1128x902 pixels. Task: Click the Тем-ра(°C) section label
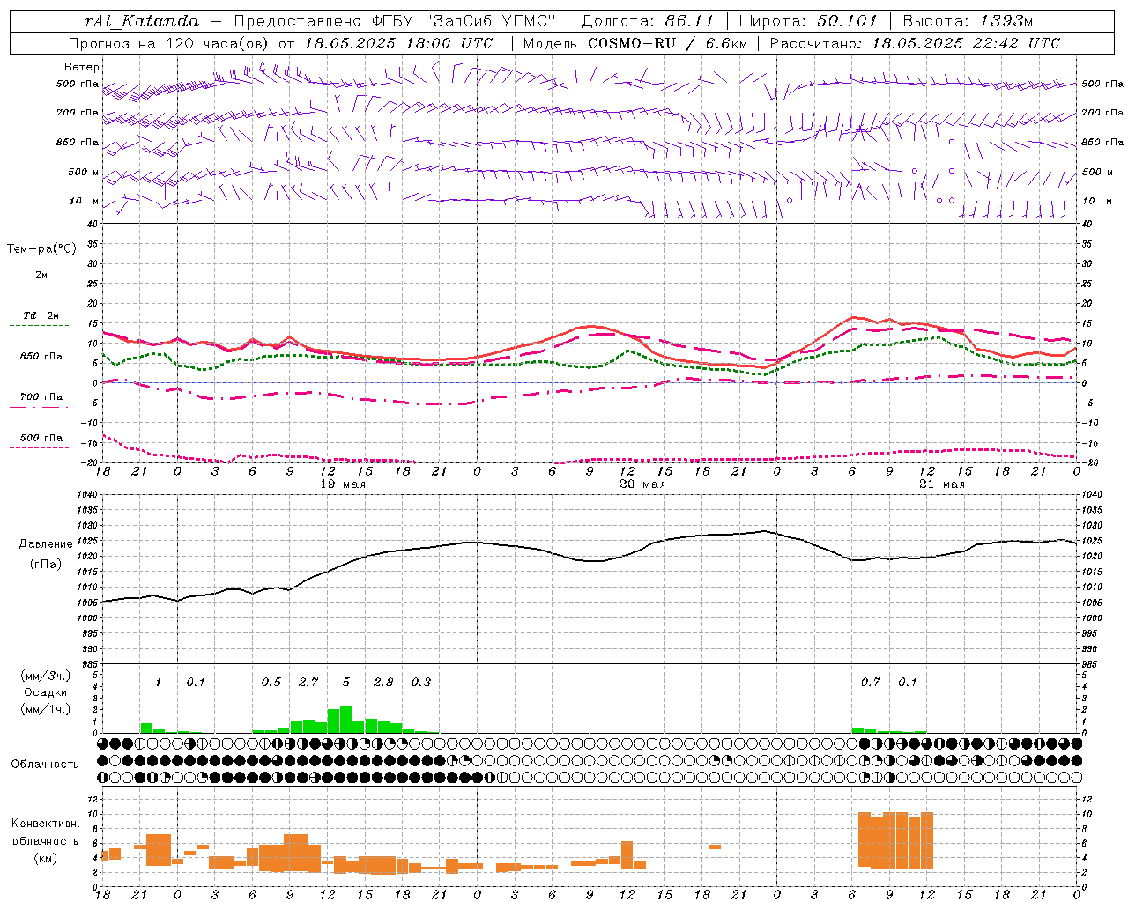(x=41, y=249)
